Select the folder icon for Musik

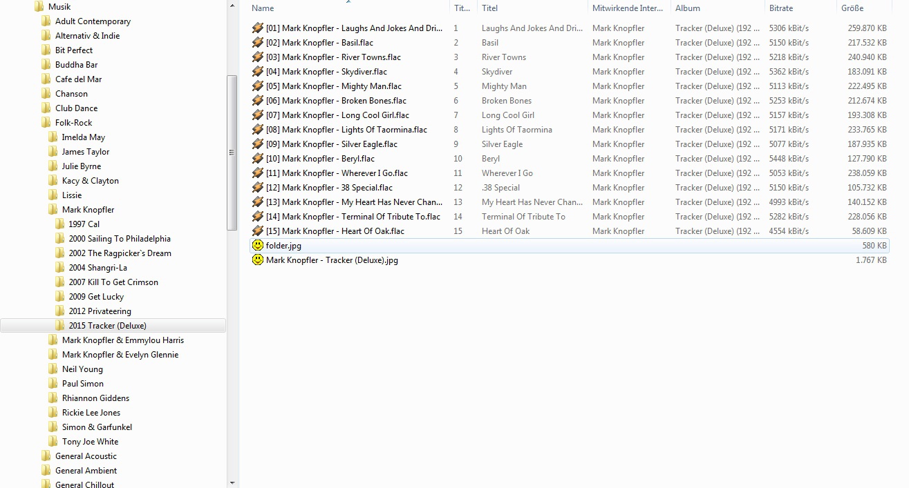point(39,7)
